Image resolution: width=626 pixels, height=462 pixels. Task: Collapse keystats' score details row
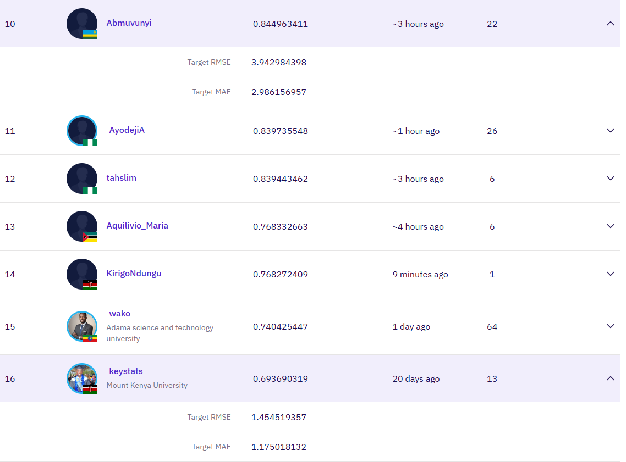click(x=610, y=378)
